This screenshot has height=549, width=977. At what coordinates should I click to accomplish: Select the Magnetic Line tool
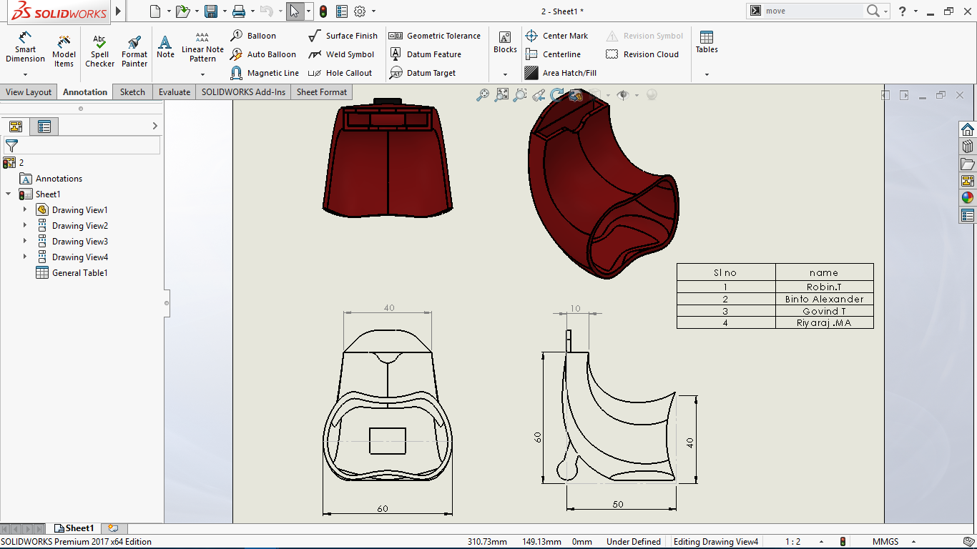265,73
